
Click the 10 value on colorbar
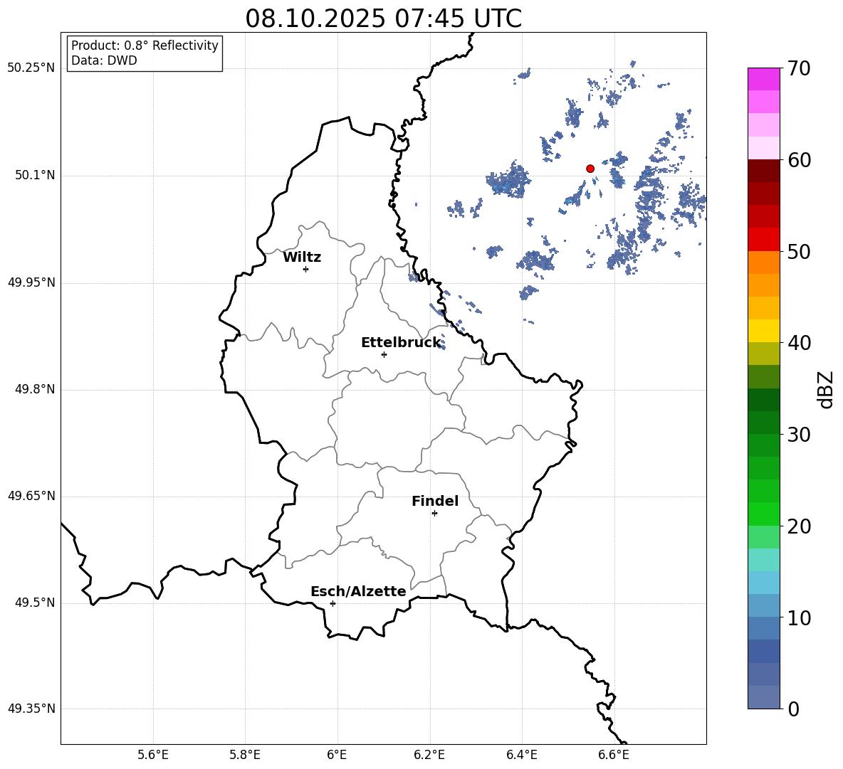click(799, 617)
